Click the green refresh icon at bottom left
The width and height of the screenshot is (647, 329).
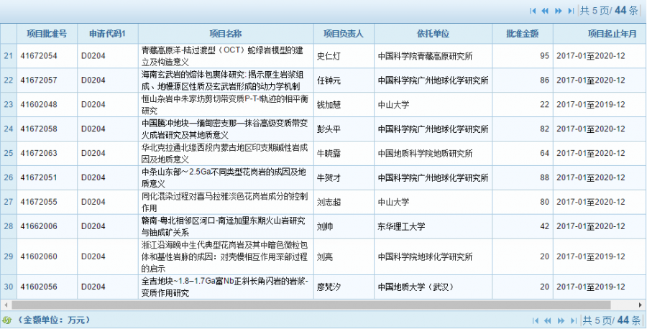pos(6,320)
